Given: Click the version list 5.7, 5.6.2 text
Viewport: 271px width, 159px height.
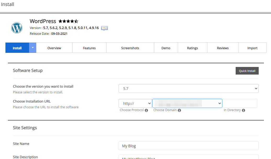Looking at the screenshot, I should (71, 28).
